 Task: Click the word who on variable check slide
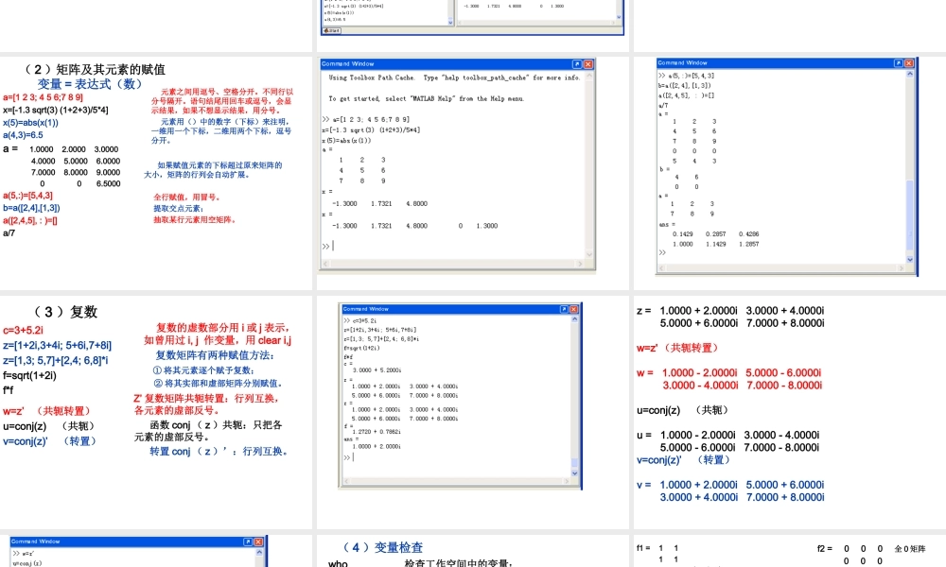338,563
